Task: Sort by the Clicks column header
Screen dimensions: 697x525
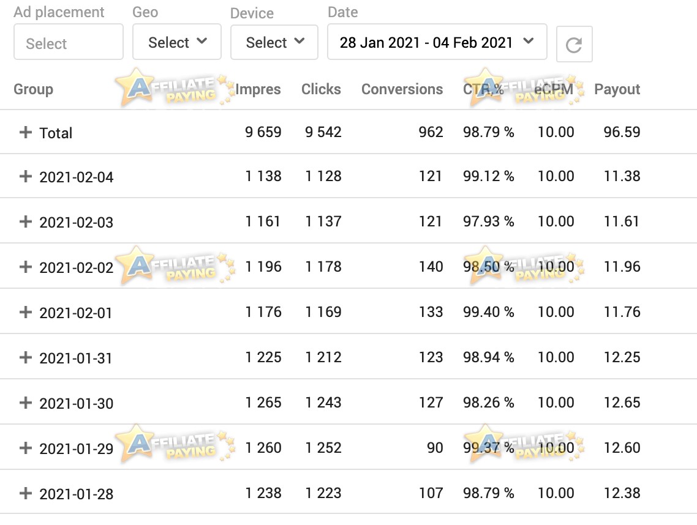Action: 321,89
